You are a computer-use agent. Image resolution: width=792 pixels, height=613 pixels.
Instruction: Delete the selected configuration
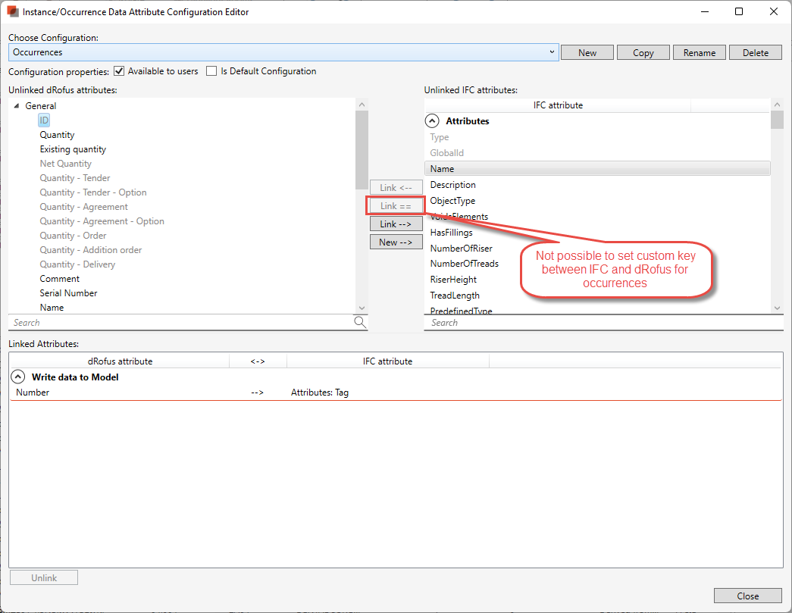[755, 52]
